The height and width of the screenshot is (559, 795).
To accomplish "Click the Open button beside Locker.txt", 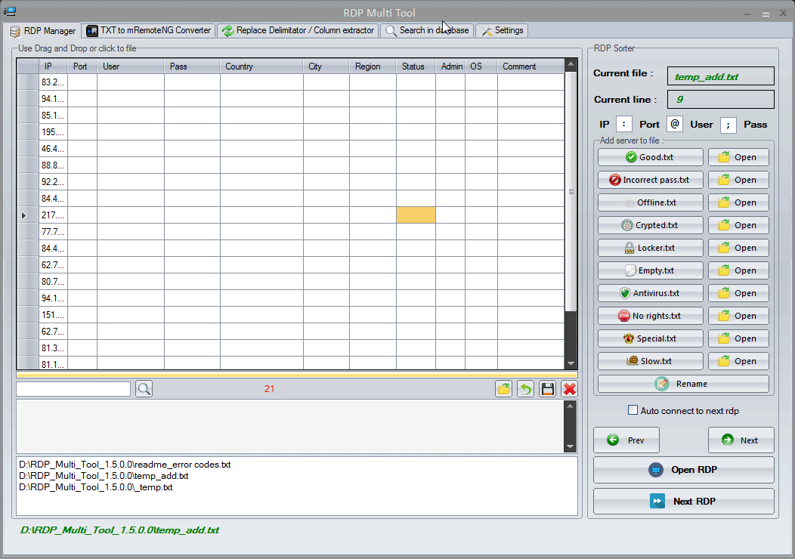I will pos(739,248).
